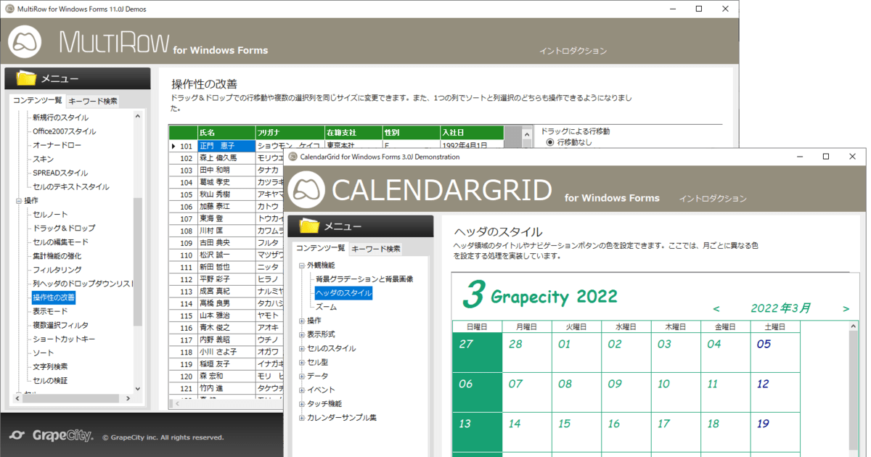Click the previous month arrow beside 2022年3月
This screenshot has width=871, height=457.
click(717, 308)
